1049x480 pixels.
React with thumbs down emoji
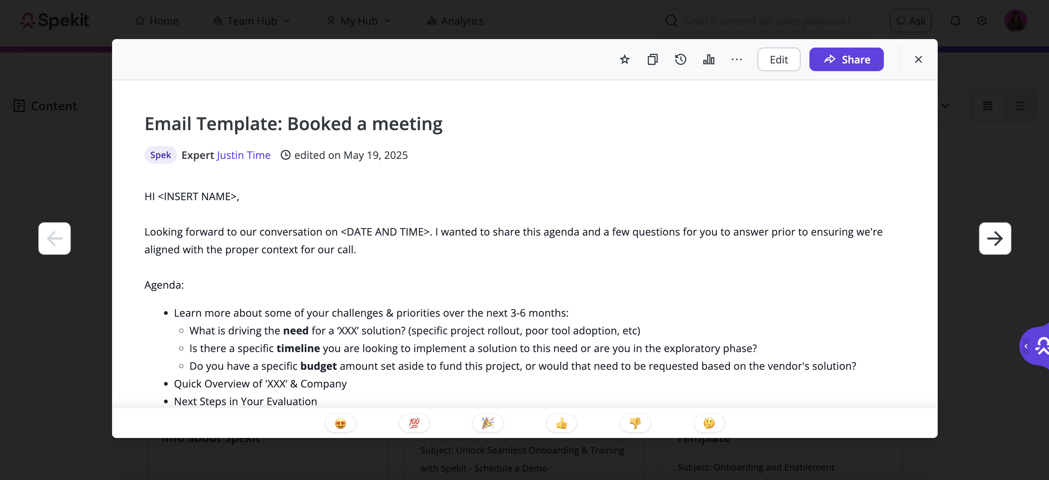pyautogui.click(x=635, y=423)
